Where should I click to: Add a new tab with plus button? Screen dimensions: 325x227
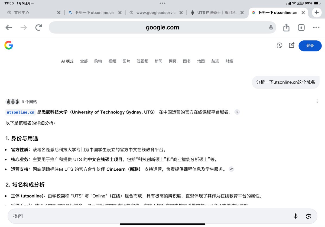pyautogui.click(x=317, y=12)
